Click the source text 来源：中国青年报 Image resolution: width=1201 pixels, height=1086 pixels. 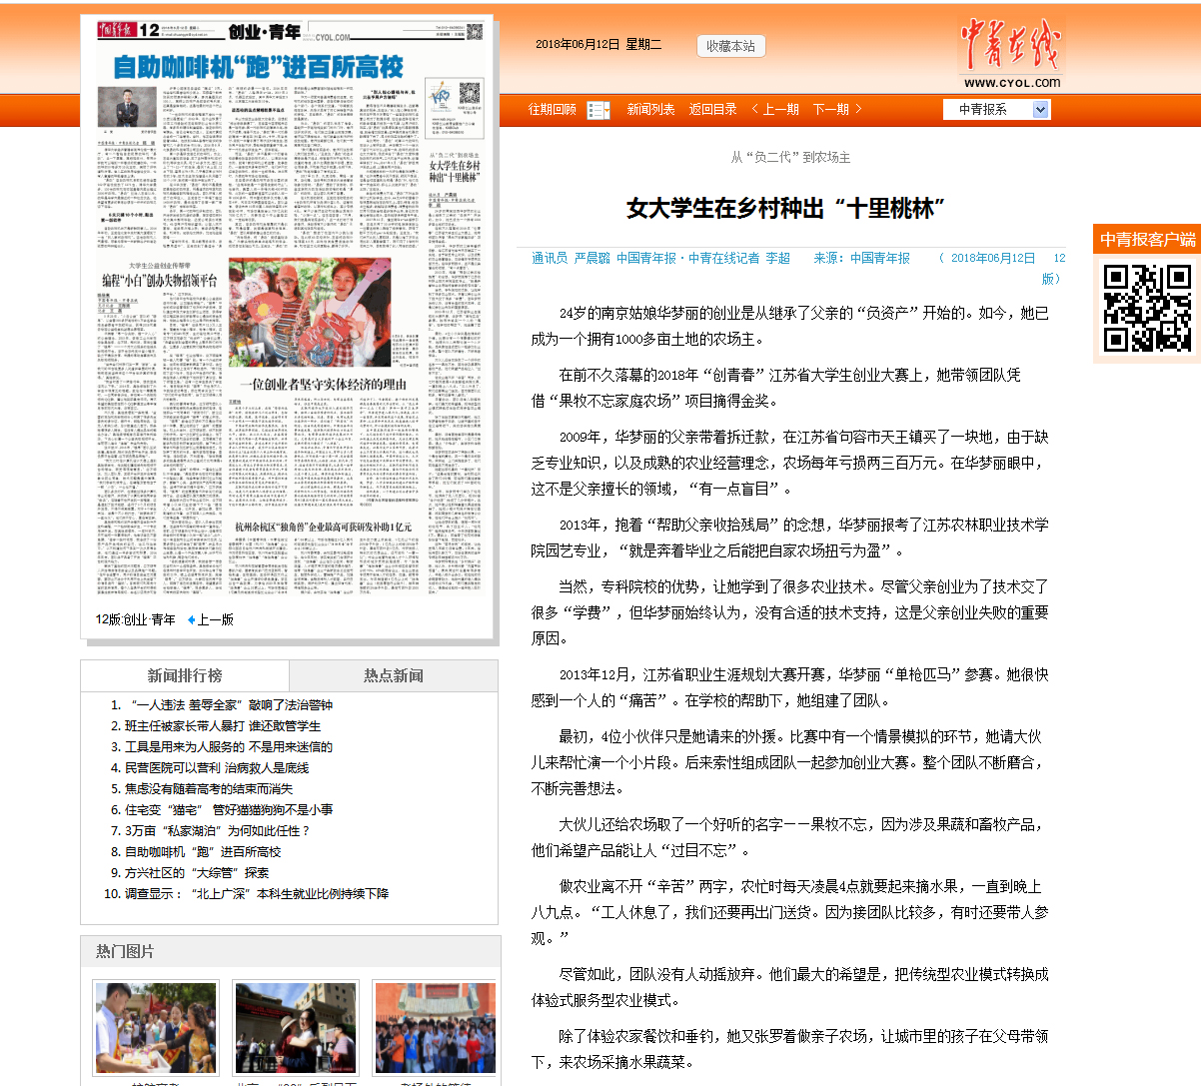[861, 258]
